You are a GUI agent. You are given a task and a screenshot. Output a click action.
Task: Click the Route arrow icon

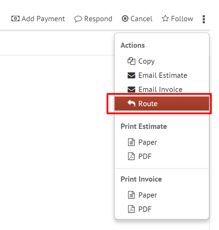[x=131, y=103]
